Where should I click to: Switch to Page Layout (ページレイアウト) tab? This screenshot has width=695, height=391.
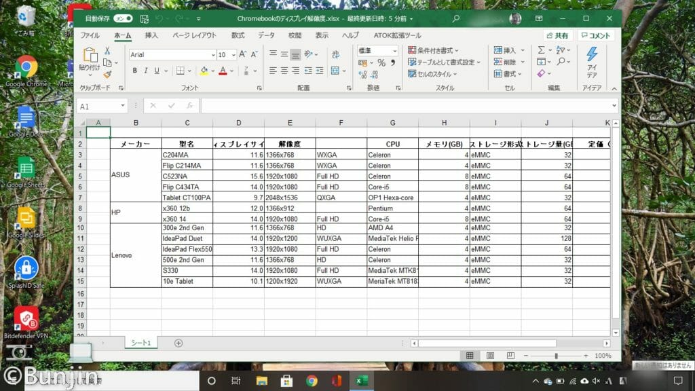tap(194, 35)
